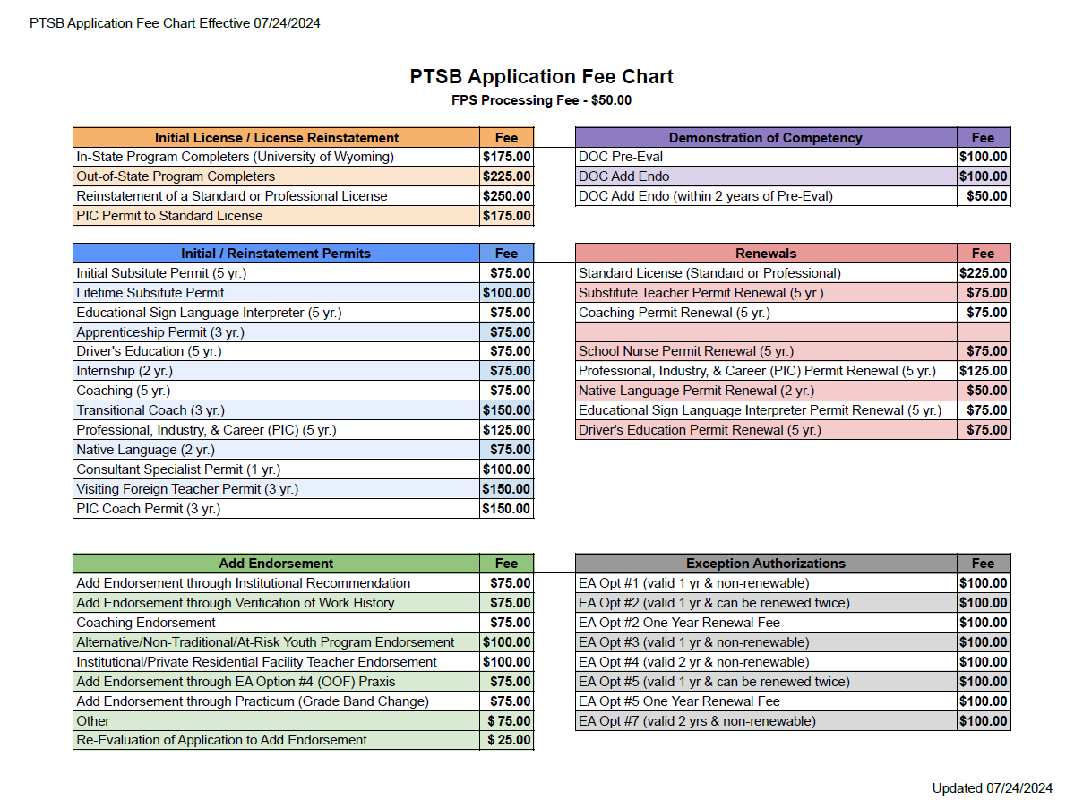The width and height of the screenshot is (1083, 809).
Task: Click the Updated 07/24/2024 footer text
Action: (992, 788)
